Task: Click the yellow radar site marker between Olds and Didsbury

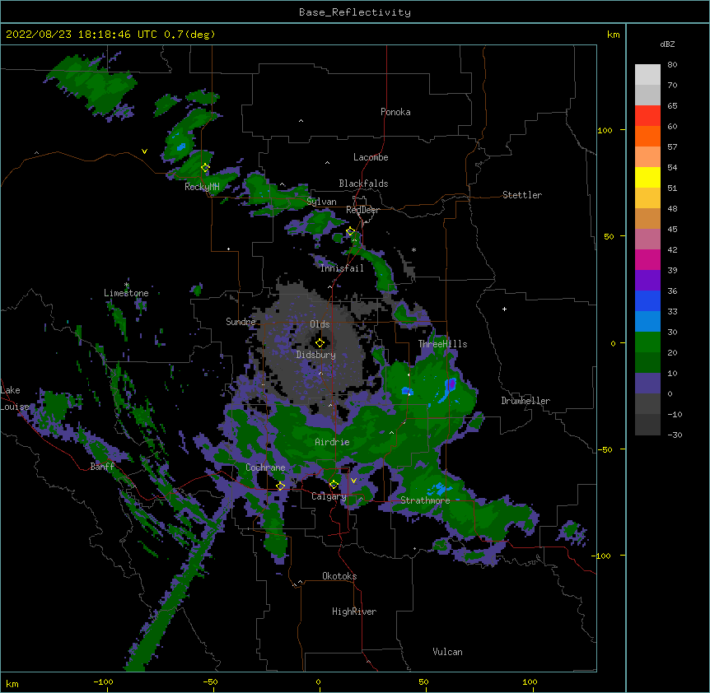Action: coord(320,343)
